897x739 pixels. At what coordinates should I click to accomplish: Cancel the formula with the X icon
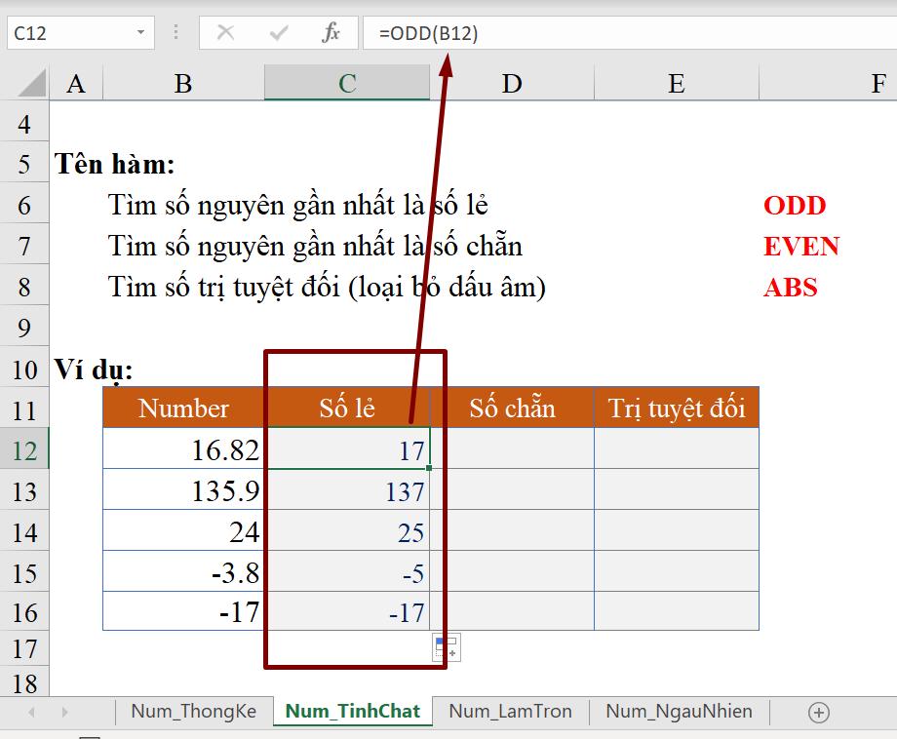[227, 31]
